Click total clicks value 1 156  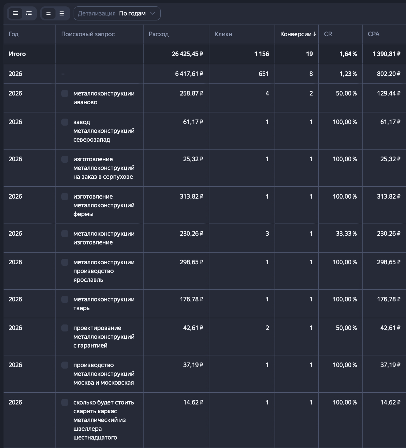[x=262, y=54]
